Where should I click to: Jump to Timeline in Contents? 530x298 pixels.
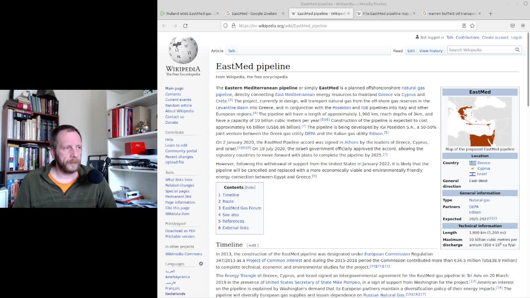[x=231, y=195]
